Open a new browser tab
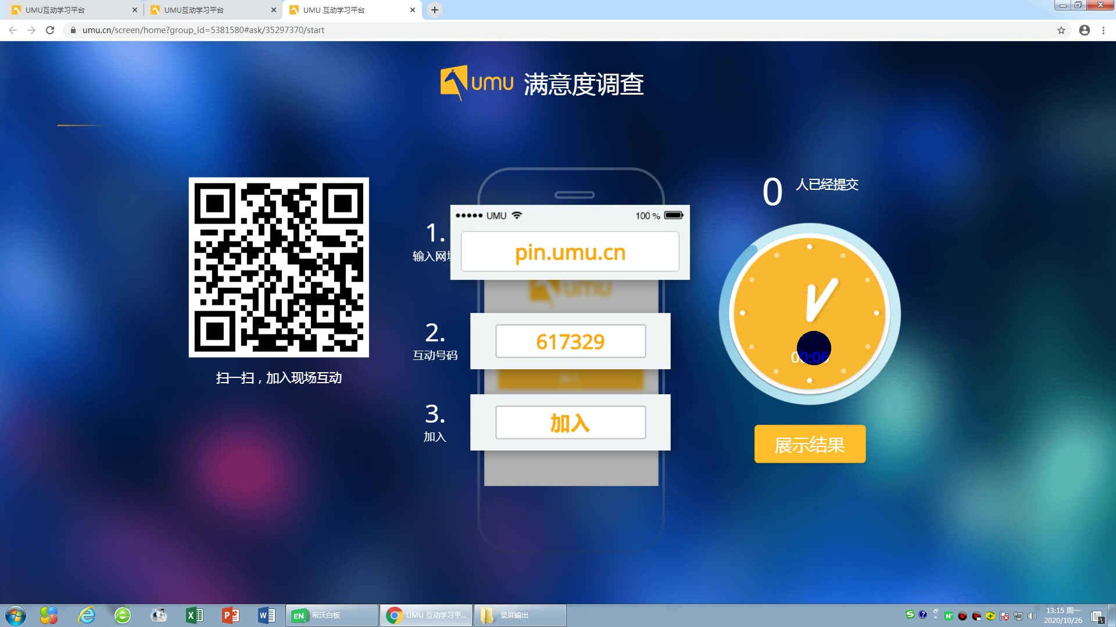Screen dimensions: 1116x627 434,10
